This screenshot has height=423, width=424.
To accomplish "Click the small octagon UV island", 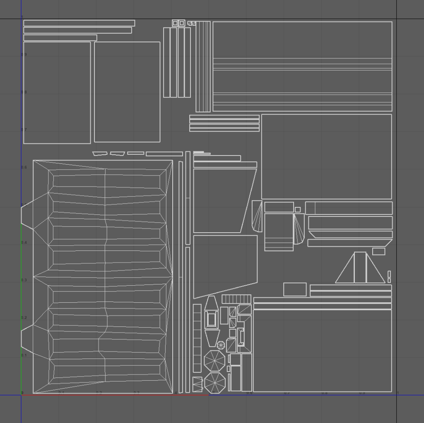I will pyautogui.click(x=221, y=345).
